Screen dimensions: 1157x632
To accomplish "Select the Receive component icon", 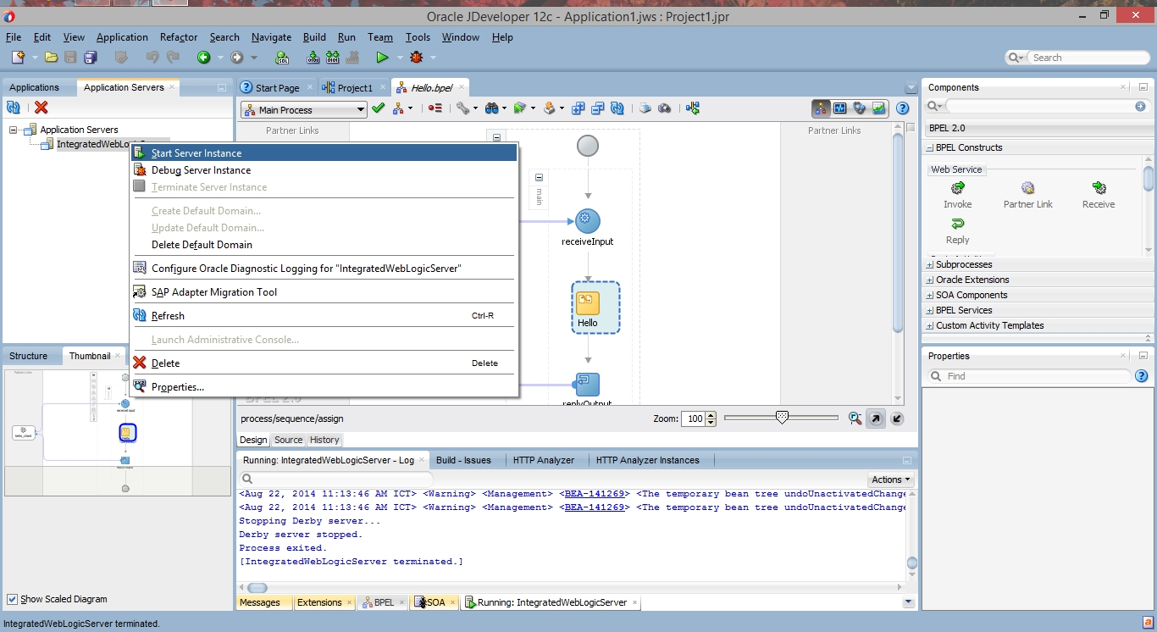I will pyautogui.click(x=1099, y=188).
